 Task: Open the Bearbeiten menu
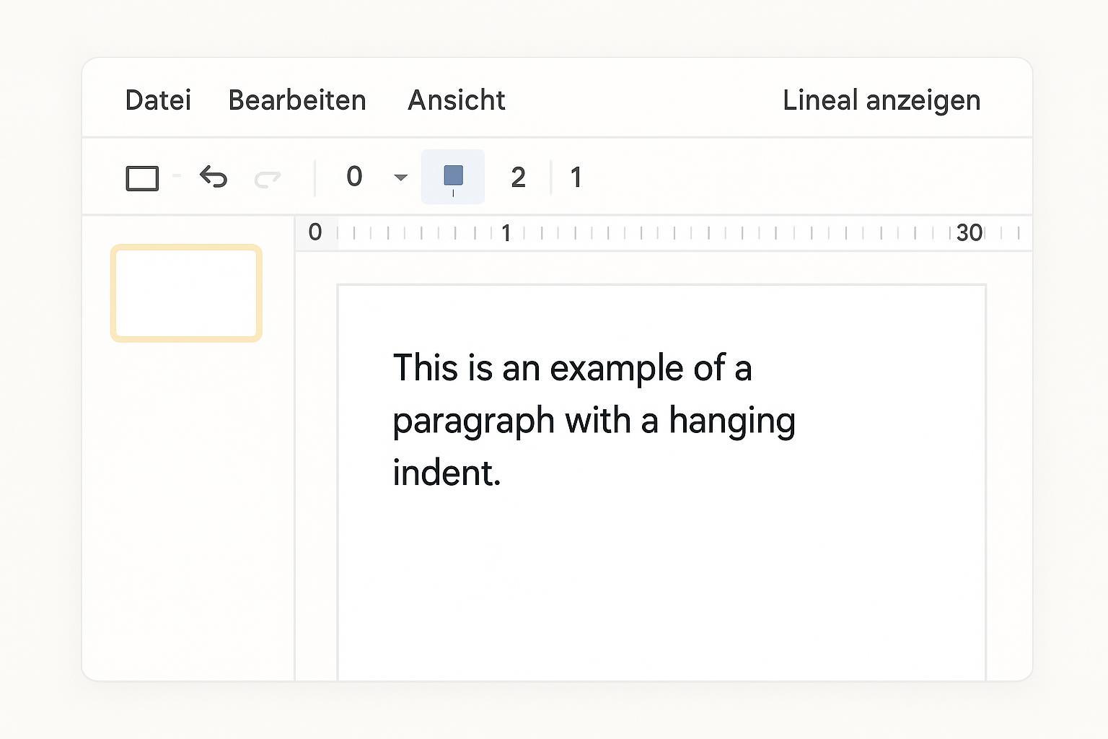[296, 100]
